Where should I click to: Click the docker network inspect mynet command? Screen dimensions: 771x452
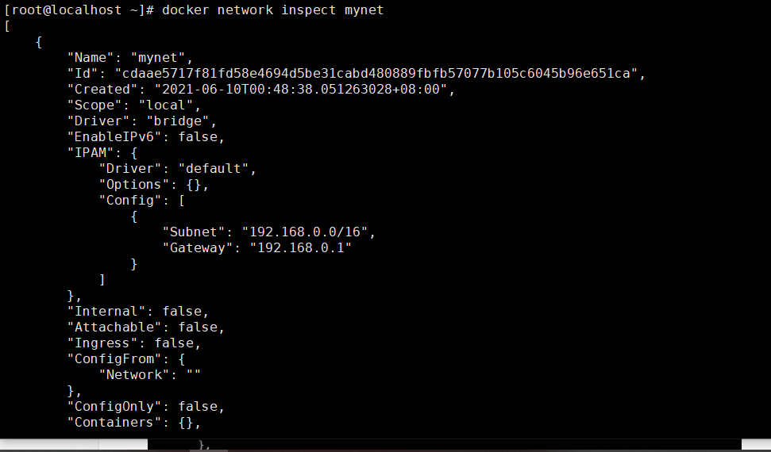[x=272, y=10]
